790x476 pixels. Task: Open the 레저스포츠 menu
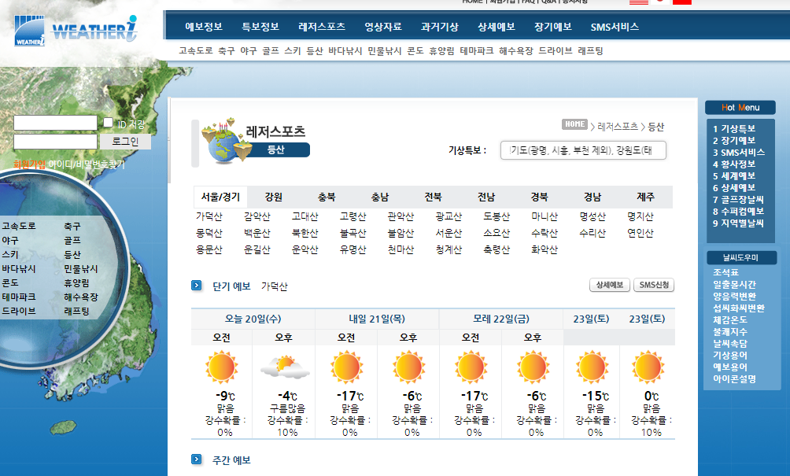coord(322,27)
